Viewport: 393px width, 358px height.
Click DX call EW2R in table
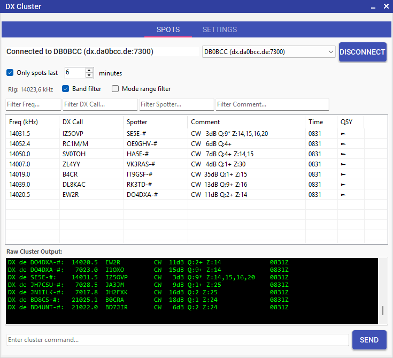click(x=71, y=195)
